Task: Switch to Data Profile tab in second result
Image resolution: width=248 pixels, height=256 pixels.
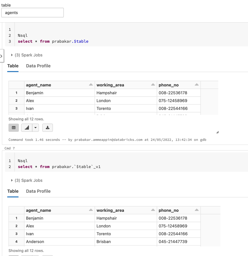Action: pyautogui.click(x=38, y=191)
